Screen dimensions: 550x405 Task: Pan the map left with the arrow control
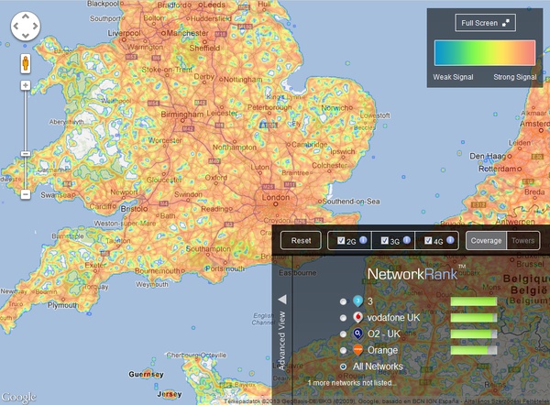point(16,26)
